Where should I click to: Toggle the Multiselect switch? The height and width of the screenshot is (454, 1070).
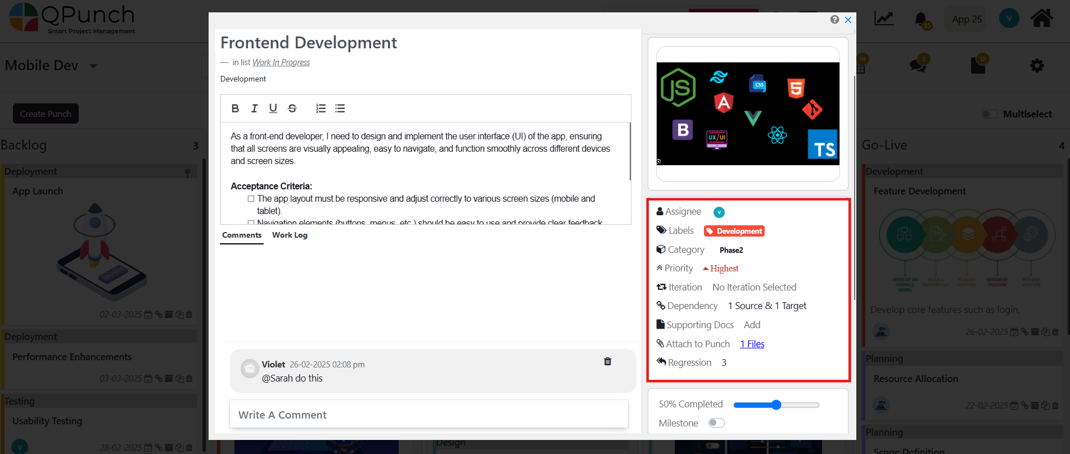pos(990,114)
